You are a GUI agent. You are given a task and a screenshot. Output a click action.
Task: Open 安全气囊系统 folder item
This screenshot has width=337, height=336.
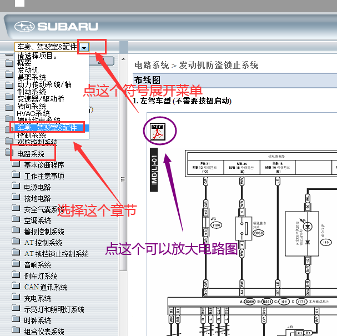(44, 209)
